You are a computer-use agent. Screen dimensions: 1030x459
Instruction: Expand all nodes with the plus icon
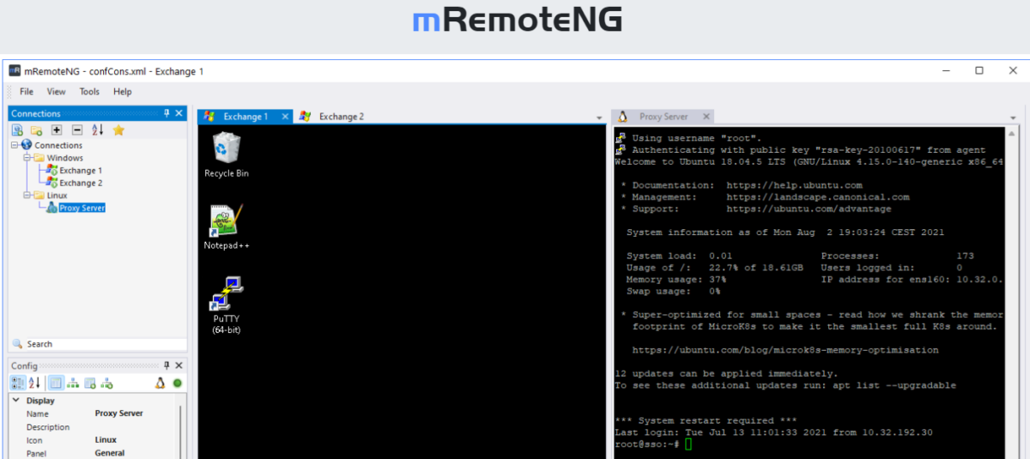[x=57, y=130]
